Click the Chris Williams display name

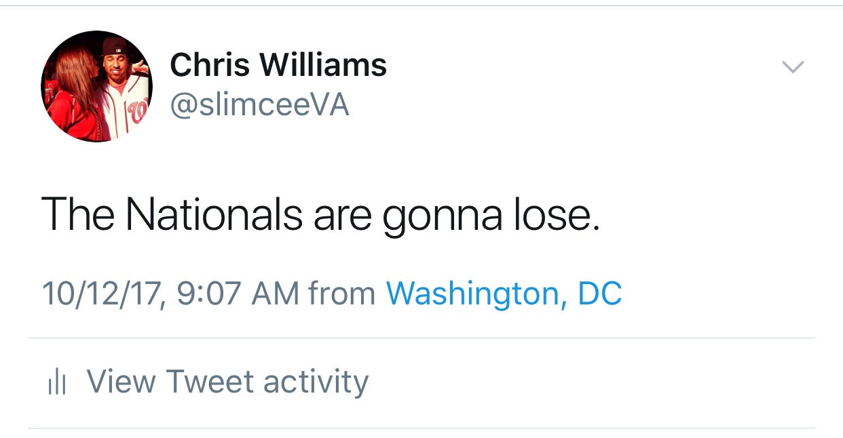[x=278, y=65]
